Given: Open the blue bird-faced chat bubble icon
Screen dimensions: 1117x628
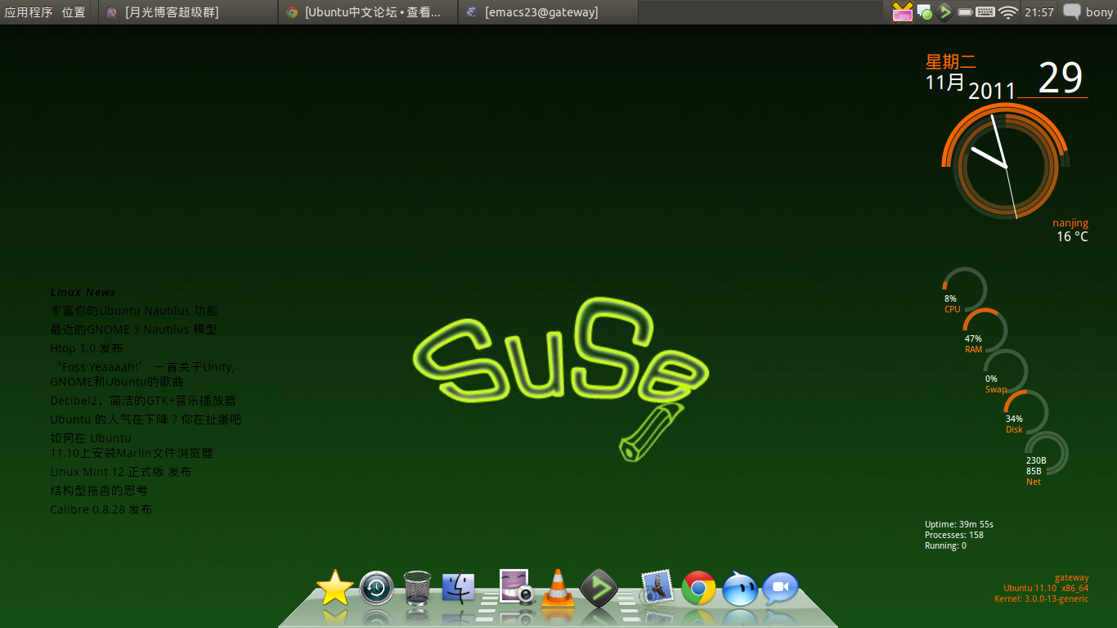Looking at the screenshot, I should point(740,588).
